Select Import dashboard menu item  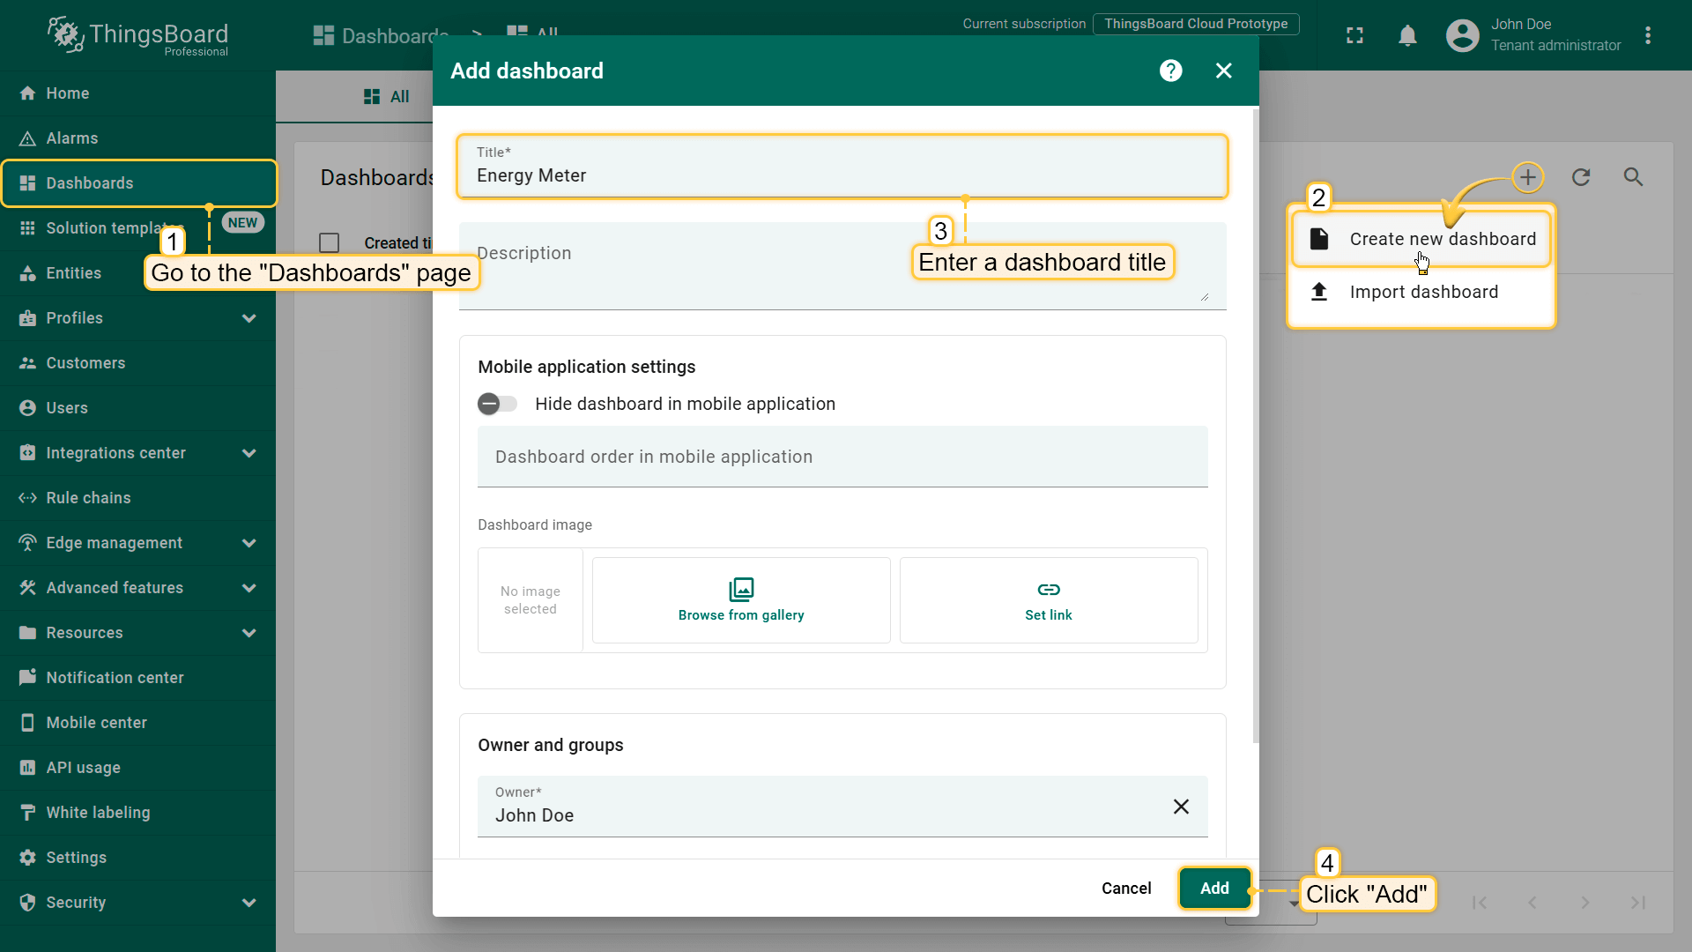(x=1421, y=292)
